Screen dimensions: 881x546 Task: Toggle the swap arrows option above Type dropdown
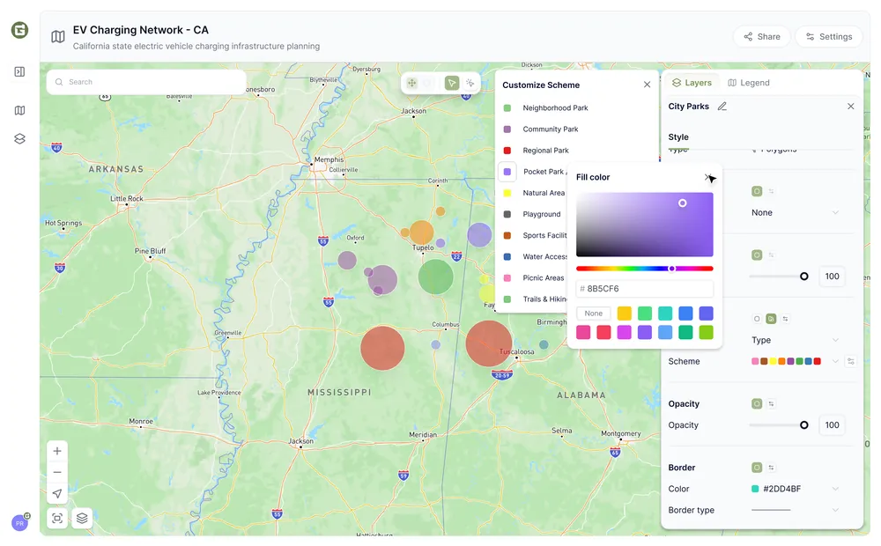point(786,319)
